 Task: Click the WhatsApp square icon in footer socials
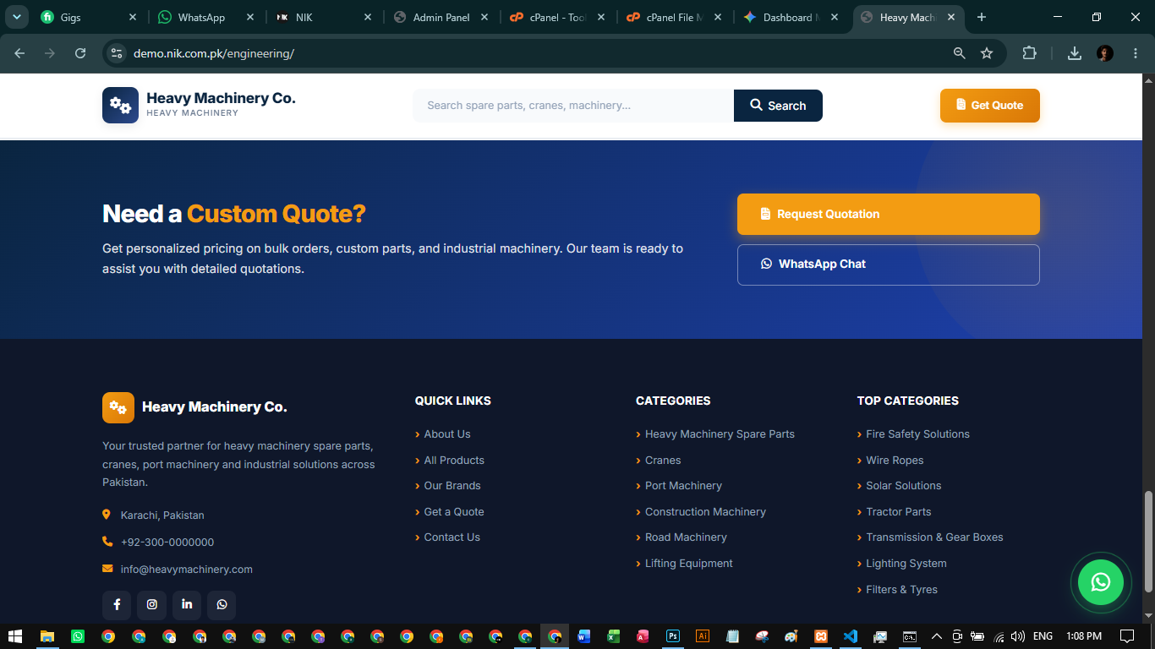[222, 604]
